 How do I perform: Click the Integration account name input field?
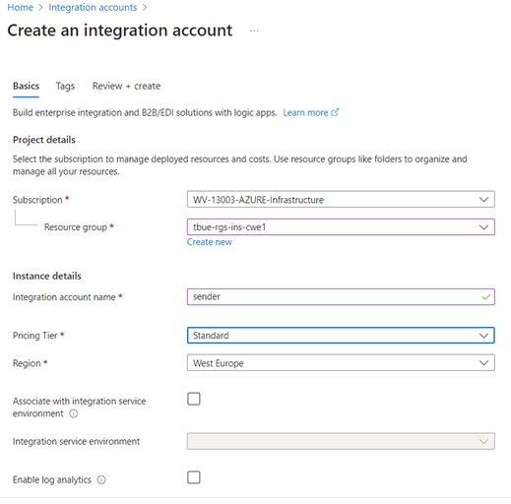(x=341, y=297)
